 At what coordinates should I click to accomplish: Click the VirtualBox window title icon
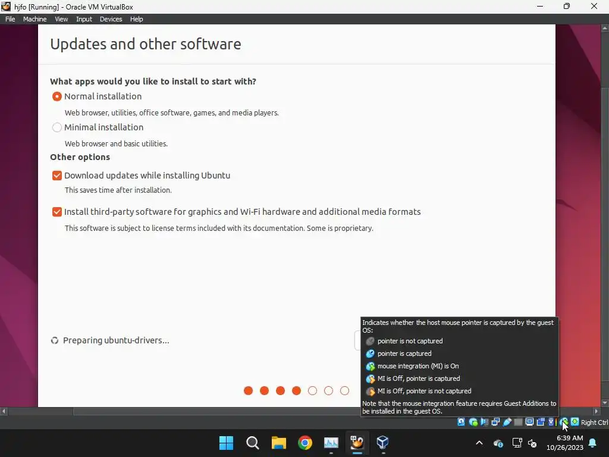6,7
